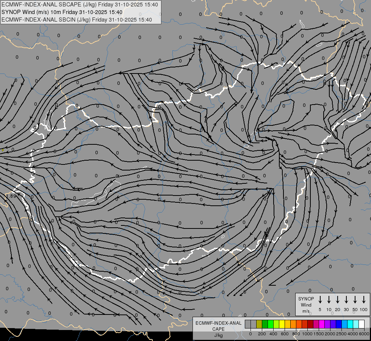Select the pure blue swatch left of 2500 tick

click(339, 324)
